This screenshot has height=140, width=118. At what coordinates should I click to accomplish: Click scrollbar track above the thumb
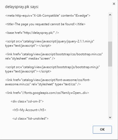point(110,29)
